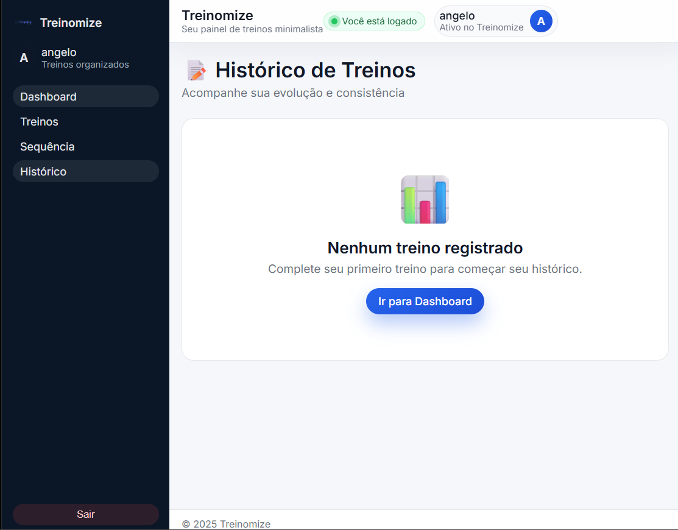This screenshot has height=530, width=678.
Task: Click the '© 2025 Treinomize' footer text
Action: (227, 524)
